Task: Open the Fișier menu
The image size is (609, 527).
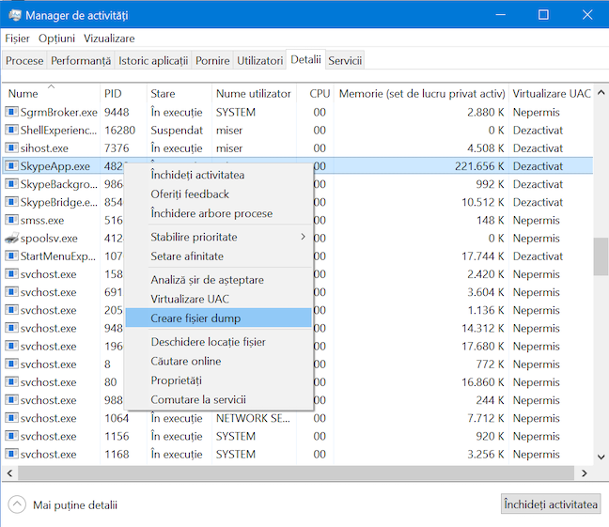Action: tap(17, 39)
